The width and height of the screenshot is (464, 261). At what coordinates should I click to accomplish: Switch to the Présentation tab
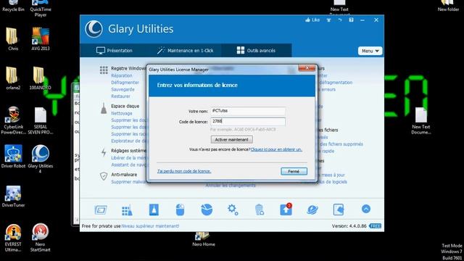click(x=115, y=51)
